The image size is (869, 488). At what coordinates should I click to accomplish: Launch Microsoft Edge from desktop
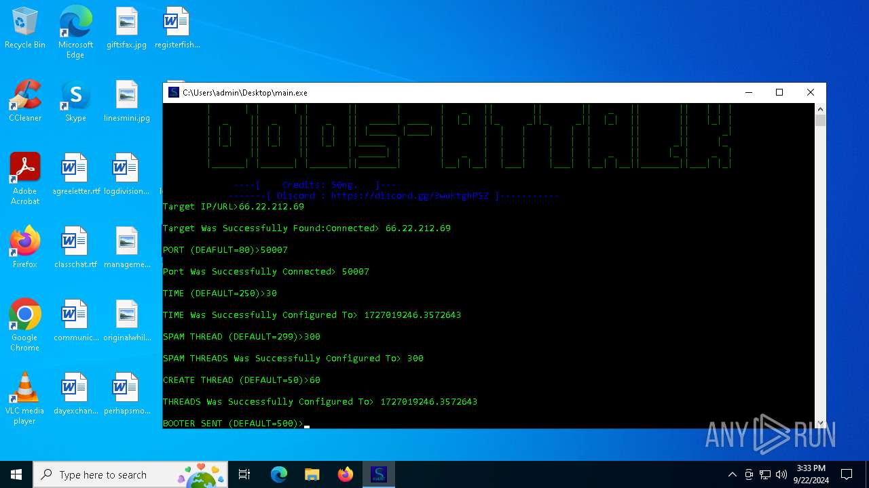coord(75,32)
